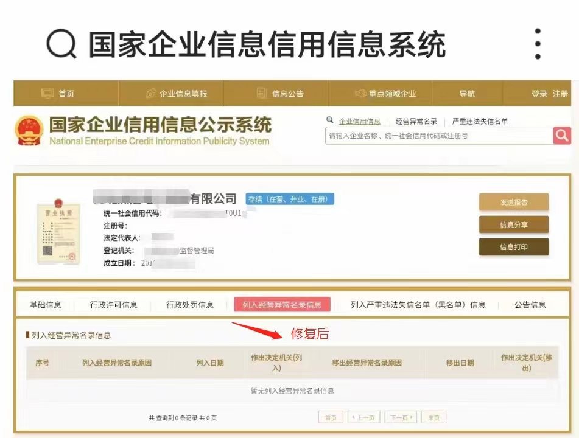Select 企业信用信息 search category
Viewport: 579px width, 438px height.
click(359, 122)
